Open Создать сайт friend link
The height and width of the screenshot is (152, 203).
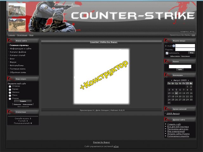coord(174,124)
